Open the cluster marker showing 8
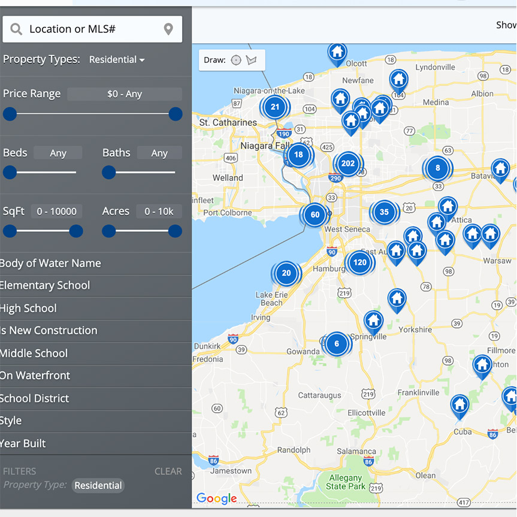 click(x=437, y=168)
